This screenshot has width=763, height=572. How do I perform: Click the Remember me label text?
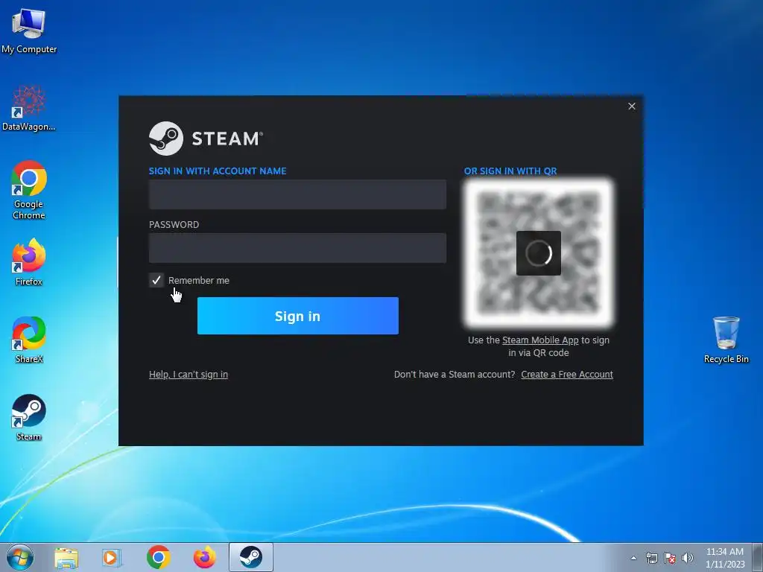tap(198, 281)
